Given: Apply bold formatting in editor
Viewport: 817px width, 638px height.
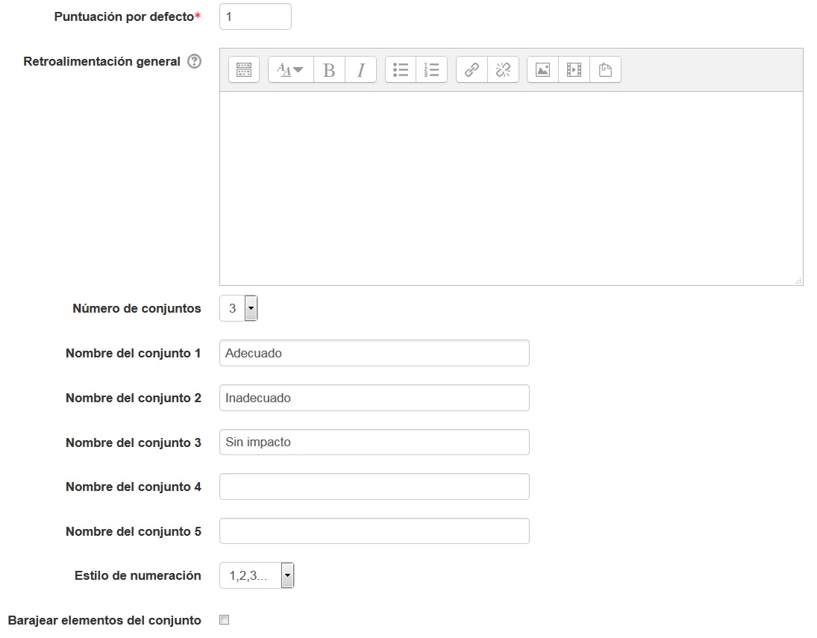Looking at the screenshot, I should point(329,70).
